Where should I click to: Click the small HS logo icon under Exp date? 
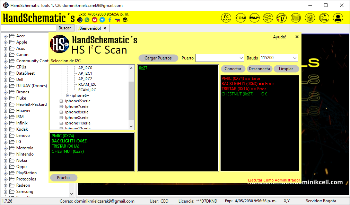(80, 20)
